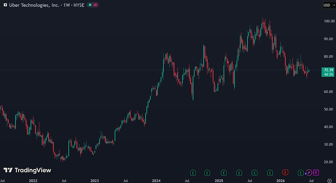This screenshot has height=183, width=336.
Task: Click the 80.00 price axis label
Action: click(328, 57)
